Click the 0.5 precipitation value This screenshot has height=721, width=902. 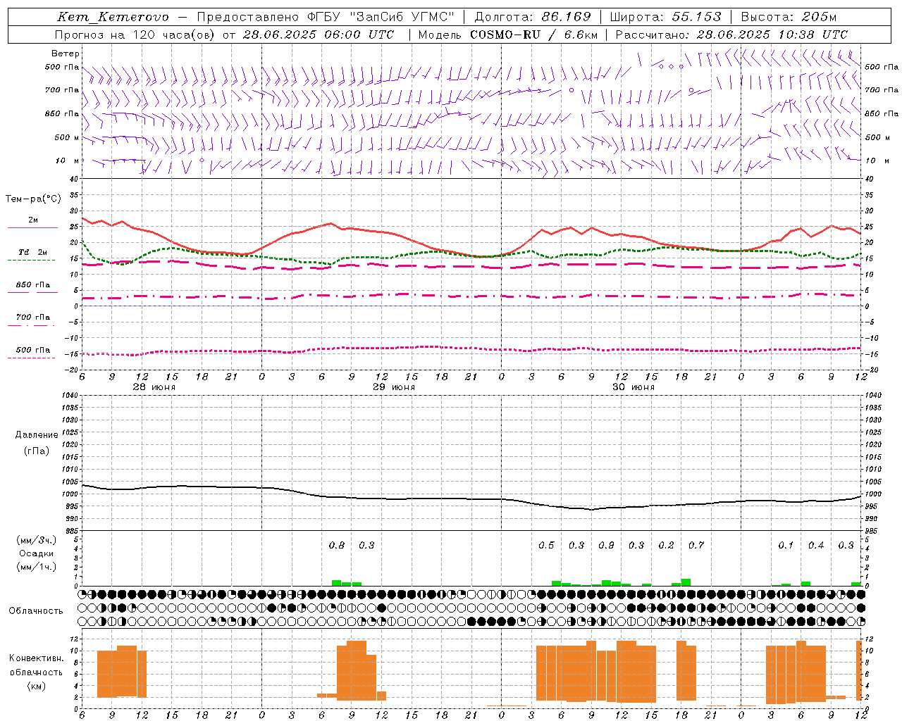[x=546, y=546]
